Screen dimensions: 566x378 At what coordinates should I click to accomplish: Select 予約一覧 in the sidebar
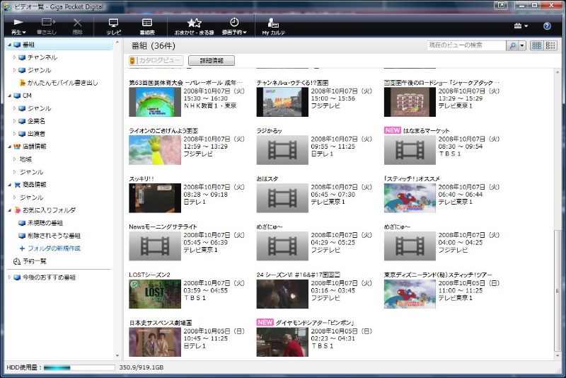[x=33, y=261]
